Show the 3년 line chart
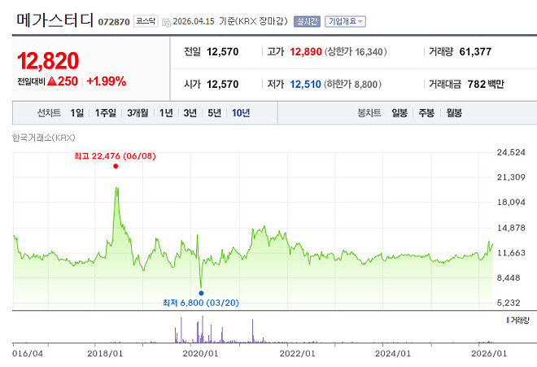Screen dimensions: 537x367 (x=190, y=113)
